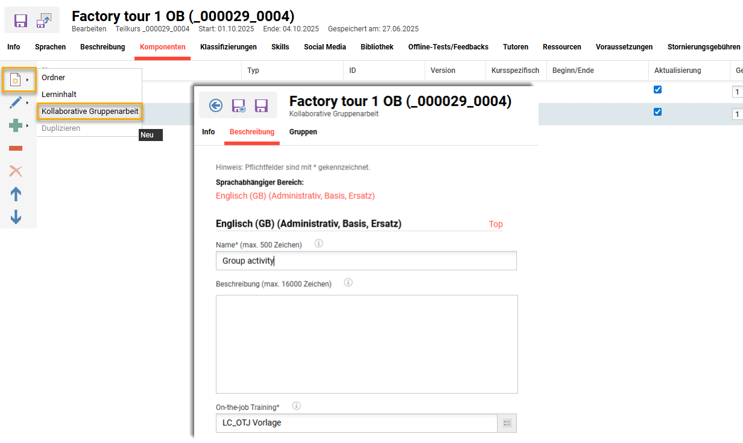Screen dimensions: 743x443
Task: Click the blue back arrow in dialog
Action: pos(215,105)
